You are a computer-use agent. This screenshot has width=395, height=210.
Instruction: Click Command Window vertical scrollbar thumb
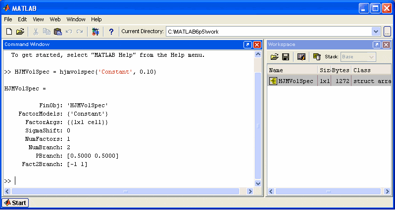click(258, 126)
